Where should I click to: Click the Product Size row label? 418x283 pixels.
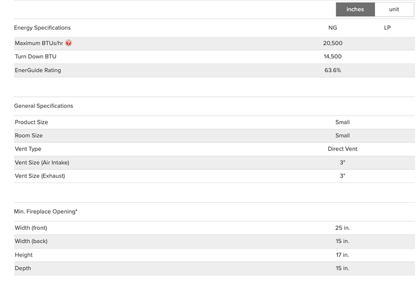[x=31, y=122]
